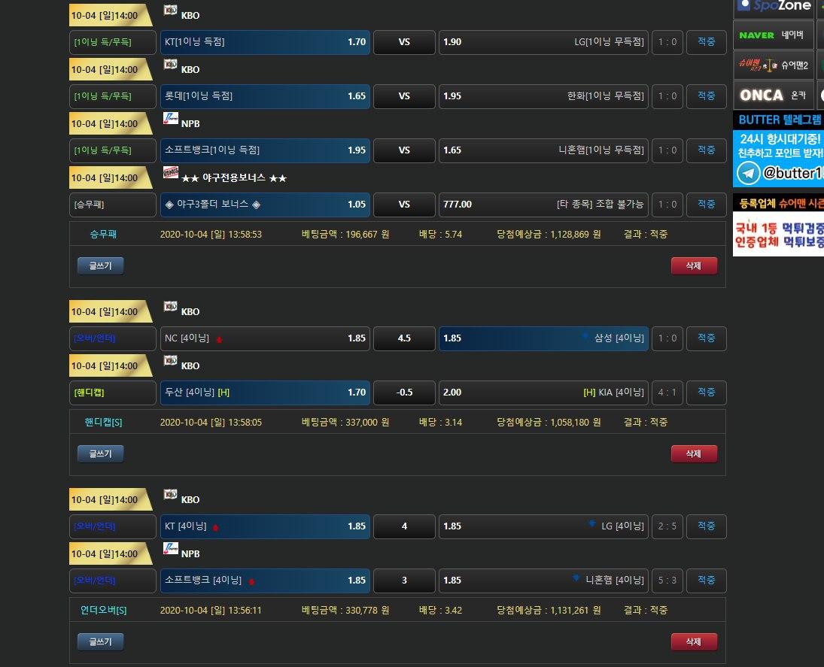Click the blue arrow next to LG [4이닝]

(591, 525)
